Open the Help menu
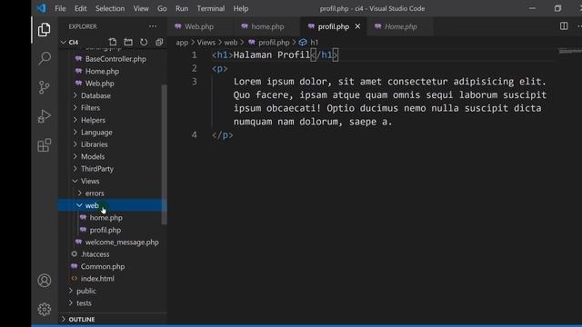Screen dimensions: 582x327 point(240,8)
